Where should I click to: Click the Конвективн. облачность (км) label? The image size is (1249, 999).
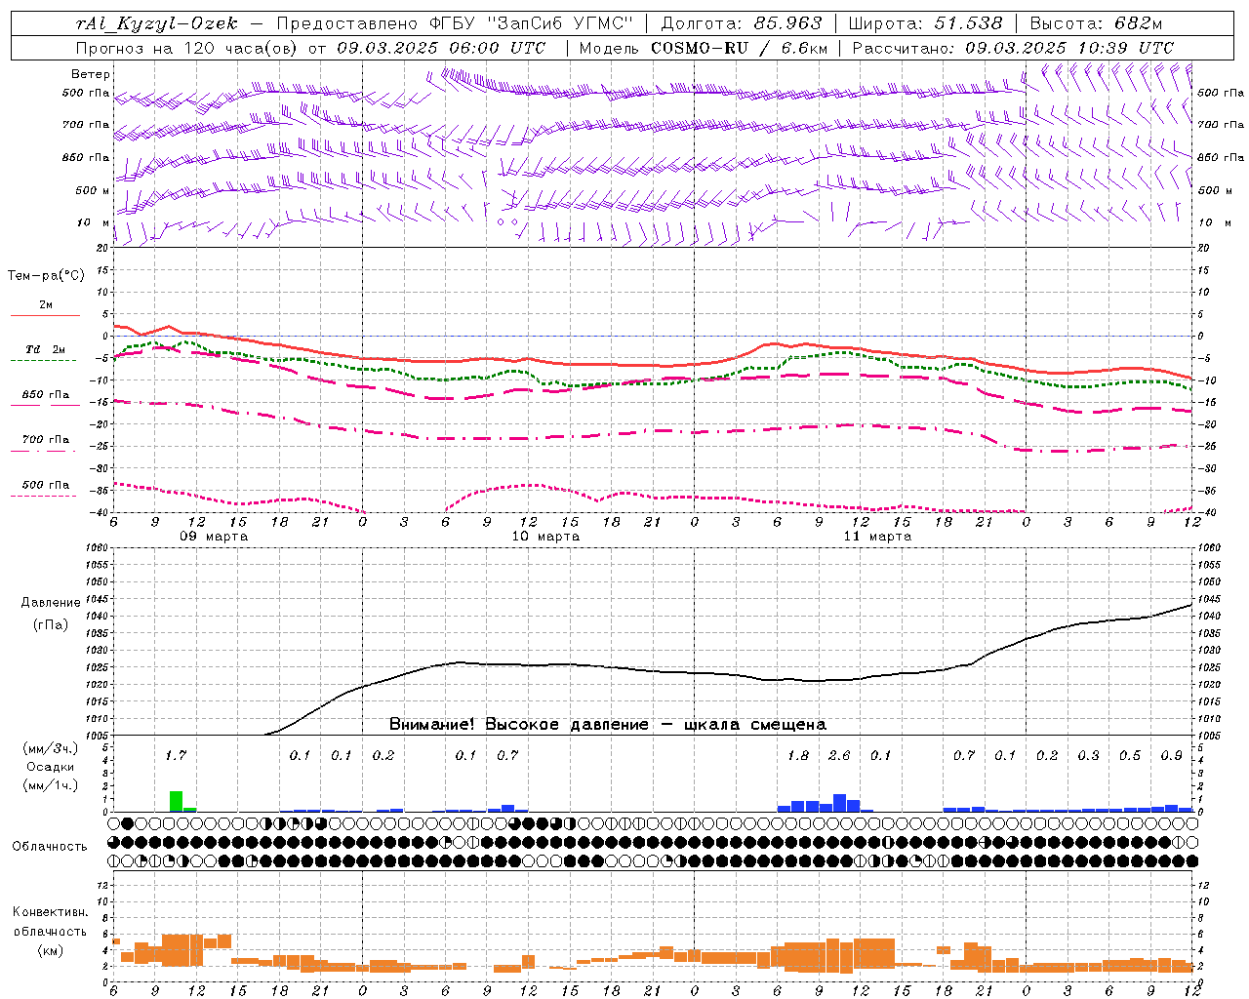tap(50, 931)
